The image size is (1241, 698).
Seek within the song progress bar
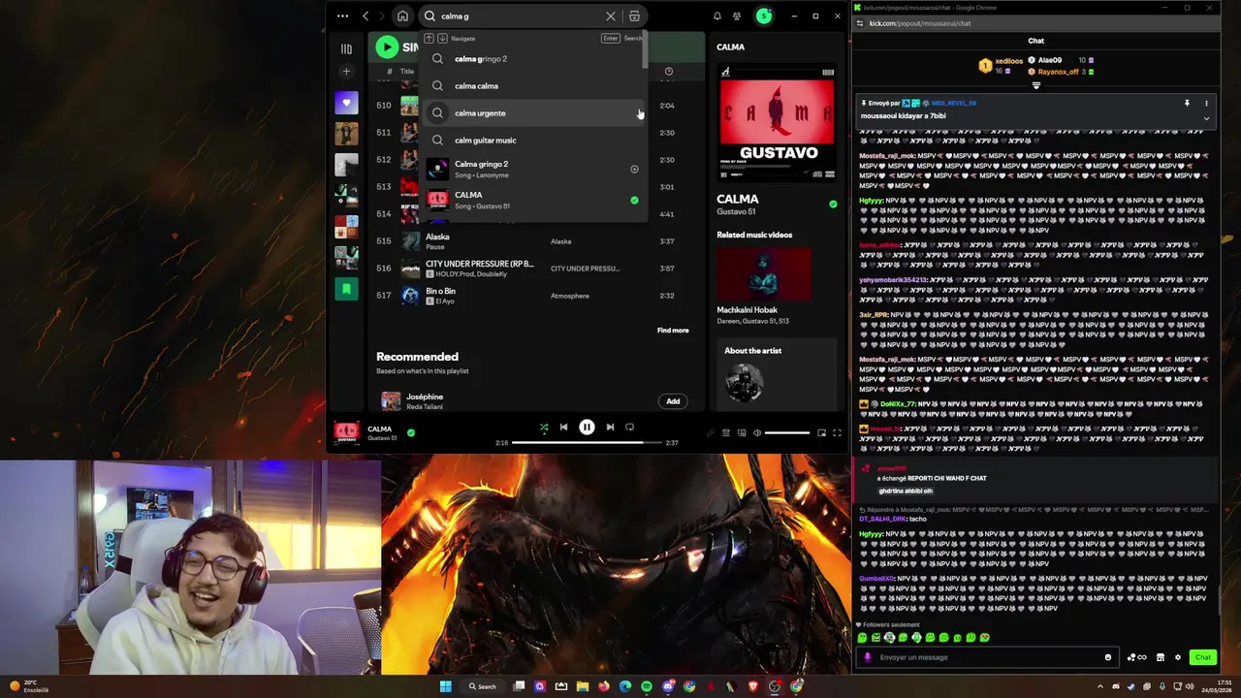point(587,442)
